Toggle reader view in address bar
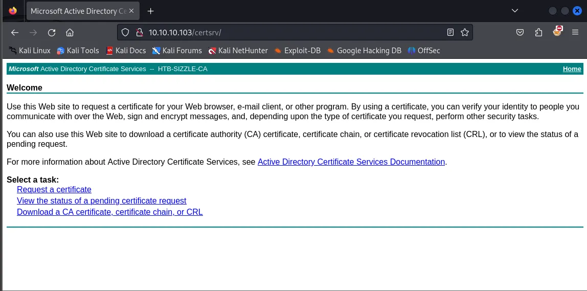587x291 pixels. pos(450,33)
